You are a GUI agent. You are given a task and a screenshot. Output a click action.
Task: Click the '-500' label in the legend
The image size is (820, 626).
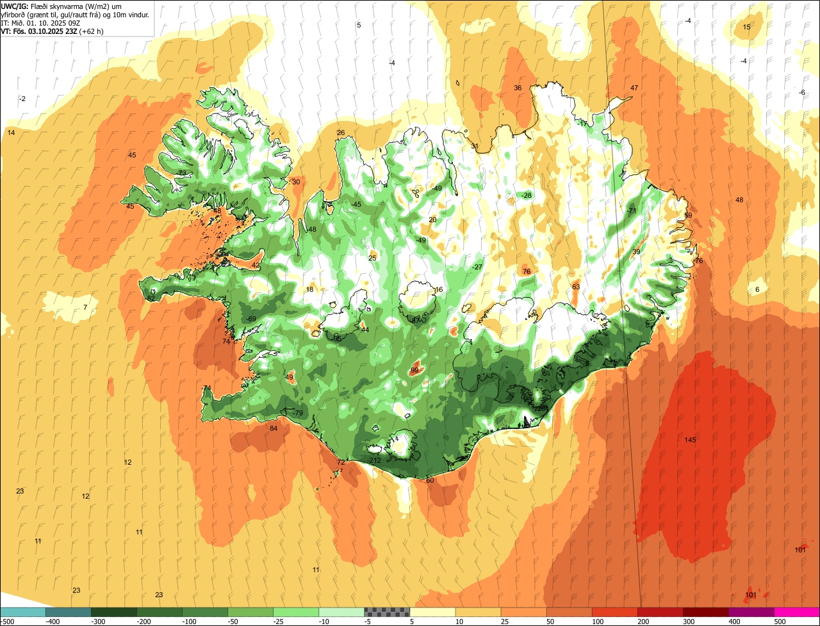click(8, 621)
